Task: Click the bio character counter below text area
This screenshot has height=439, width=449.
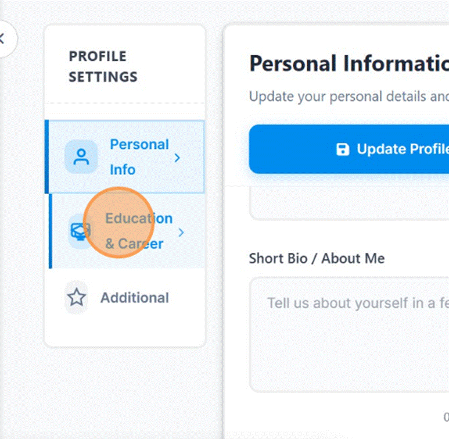Action: 446,416
